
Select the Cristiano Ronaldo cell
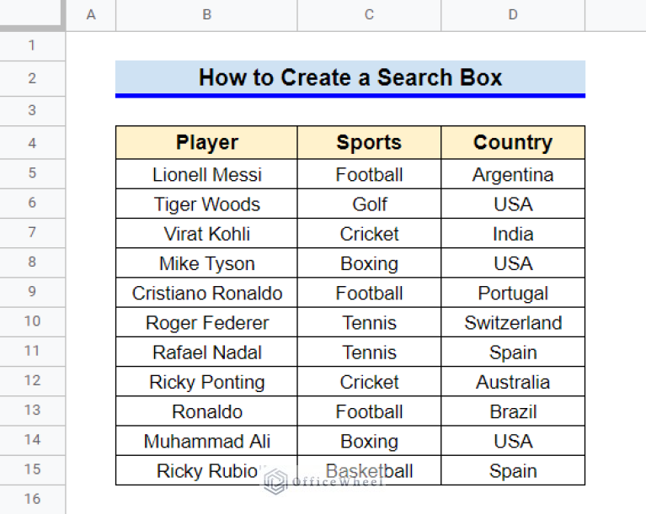206,294
